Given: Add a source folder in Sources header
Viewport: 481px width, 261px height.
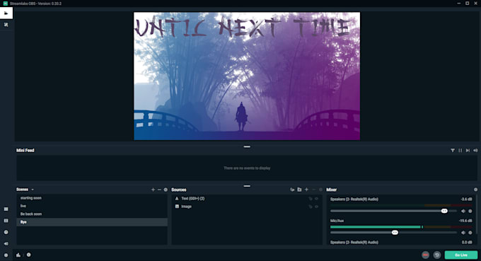Looking at the screenshot, I should (x=299, y=190).
